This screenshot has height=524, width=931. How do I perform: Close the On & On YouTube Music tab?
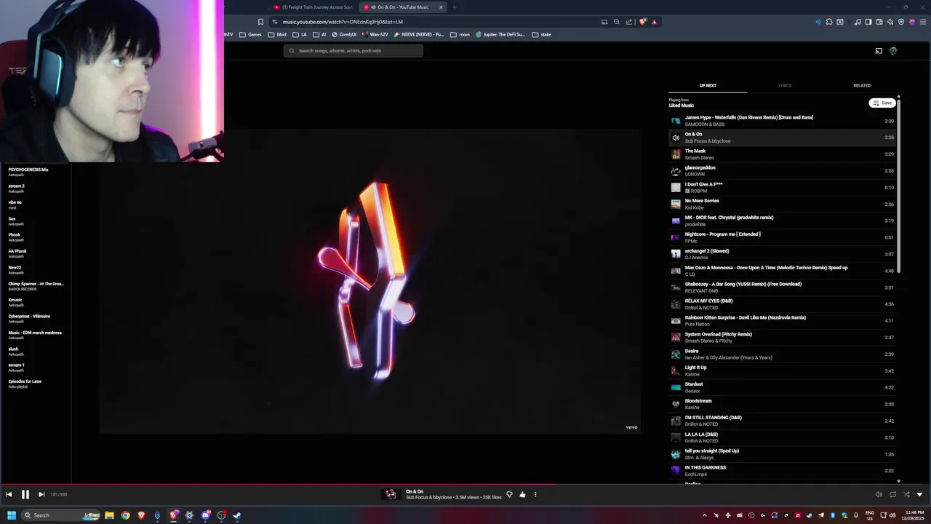pyautogui.click(x=441, y=7)
